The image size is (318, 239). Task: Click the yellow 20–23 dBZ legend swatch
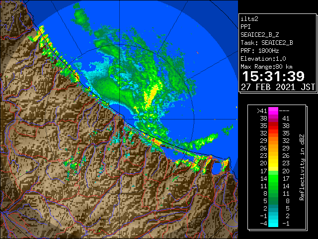(x=273, y=163)
